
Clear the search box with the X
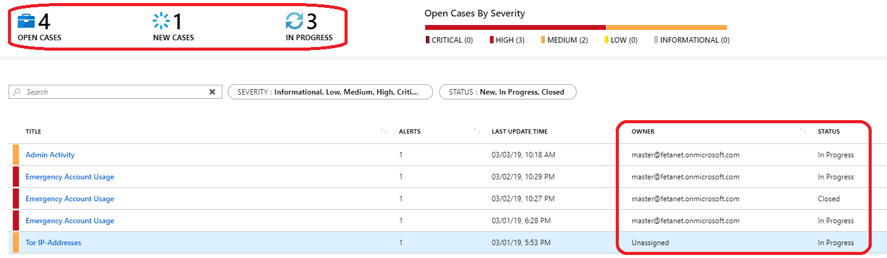point(212,92)
